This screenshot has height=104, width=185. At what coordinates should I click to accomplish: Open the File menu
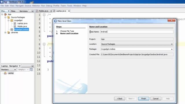click(2, 6)
